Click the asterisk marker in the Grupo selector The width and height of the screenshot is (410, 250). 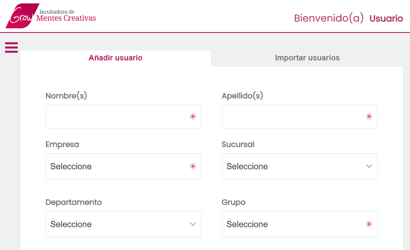pyautogui.click(x=369, y=224)
